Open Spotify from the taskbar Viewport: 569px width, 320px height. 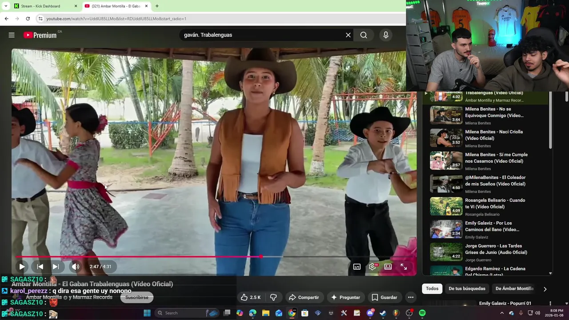(422, 313)
